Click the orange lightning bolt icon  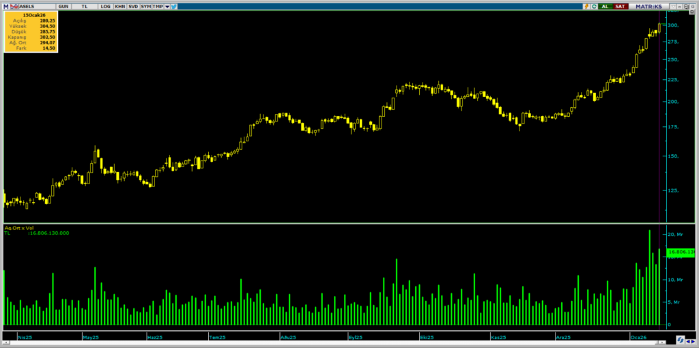coord(586,7)
